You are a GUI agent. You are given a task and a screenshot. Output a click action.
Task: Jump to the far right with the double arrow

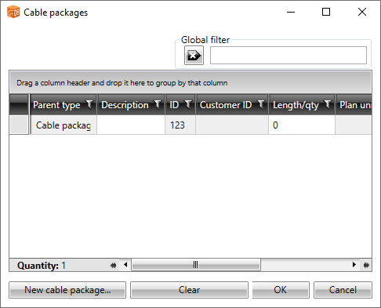coord(366,265)
